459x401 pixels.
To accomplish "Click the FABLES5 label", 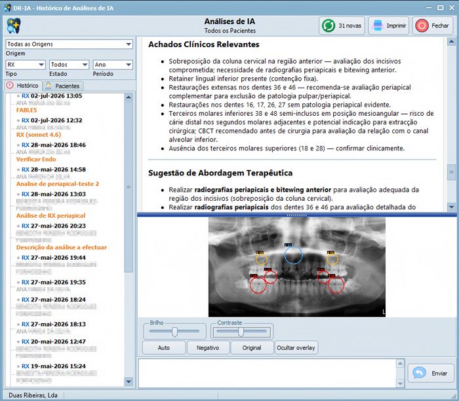I will click(27, 110).
